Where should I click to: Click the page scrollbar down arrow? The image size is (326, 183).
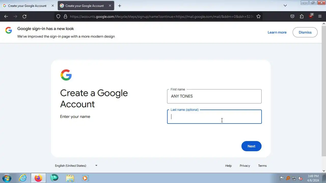pos(324,171)
